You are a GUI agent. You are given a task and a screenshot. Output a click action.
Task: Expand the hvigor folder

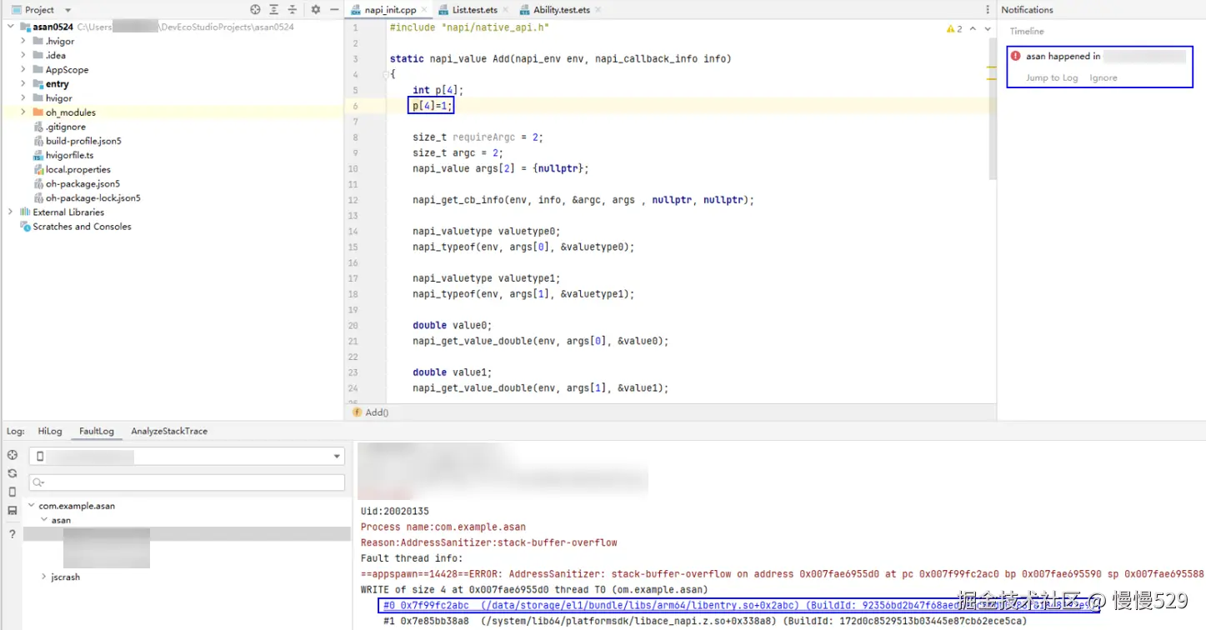23,97
